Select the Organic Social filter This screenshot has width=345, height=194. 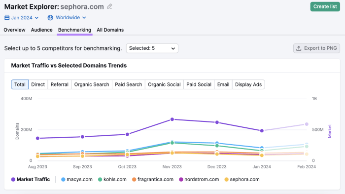click(164, 84)
